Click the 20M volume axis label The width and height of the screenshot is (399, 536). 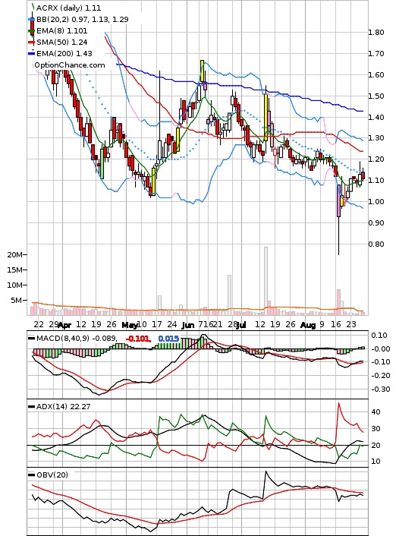point(15,254)
